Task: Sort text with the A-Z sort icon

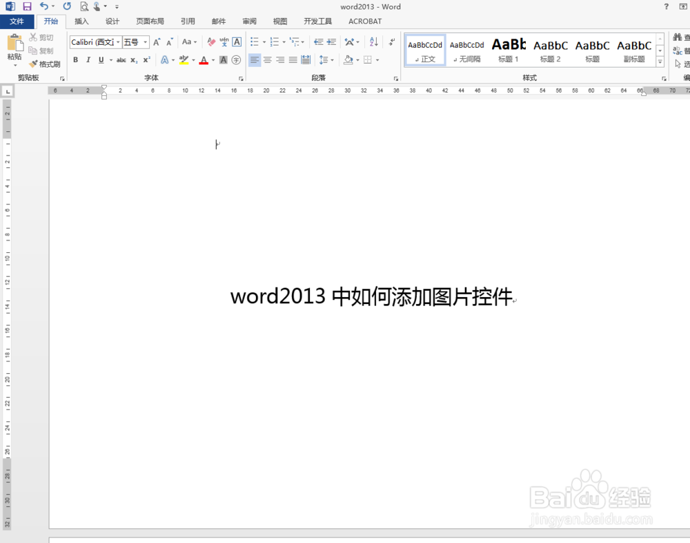Action: click(373, 42)
